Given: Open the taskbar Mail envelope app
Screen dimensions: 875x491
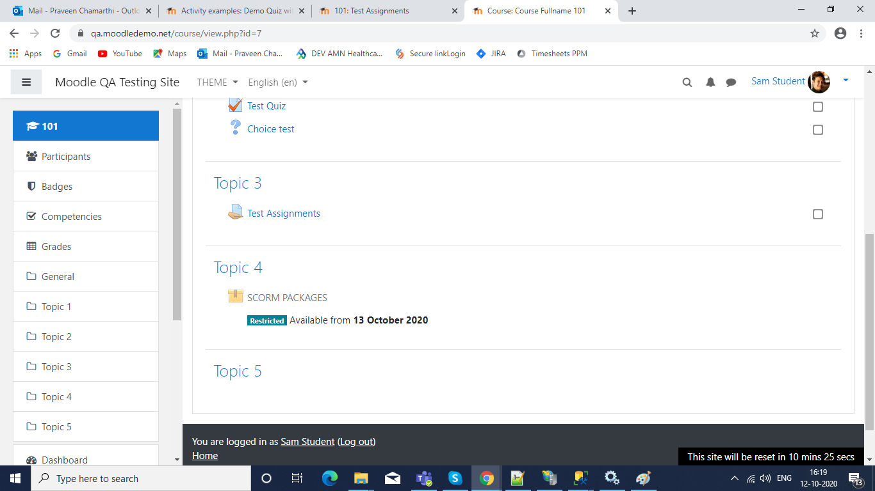Looking at the screenshot, I should pyautogui.click(x=393, y=478).
